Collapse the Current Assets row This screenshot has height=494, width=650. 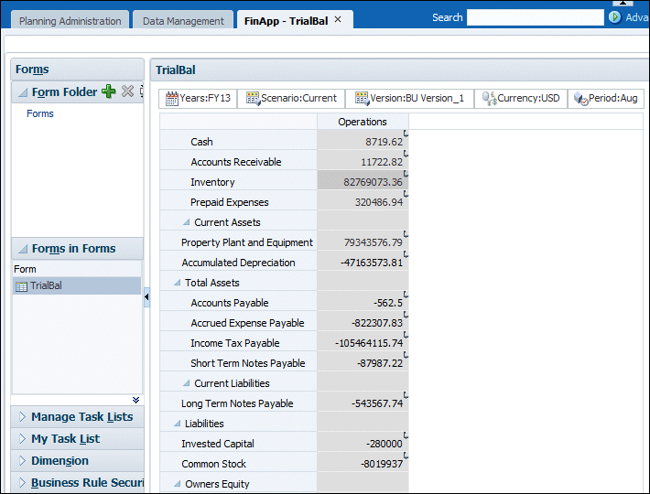click(x=187, y=222)
